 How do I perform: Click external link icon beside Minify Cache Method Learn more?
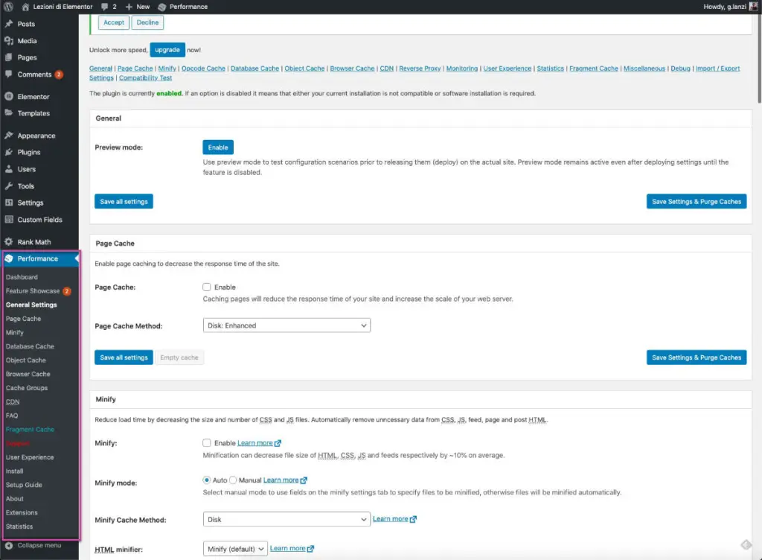coord(413,519)
